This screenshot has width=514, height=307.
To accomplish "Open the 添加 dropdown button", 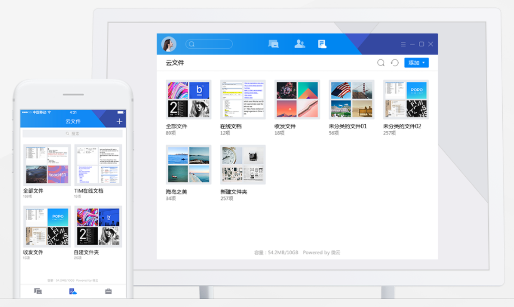I will click(x=417, y=63).
